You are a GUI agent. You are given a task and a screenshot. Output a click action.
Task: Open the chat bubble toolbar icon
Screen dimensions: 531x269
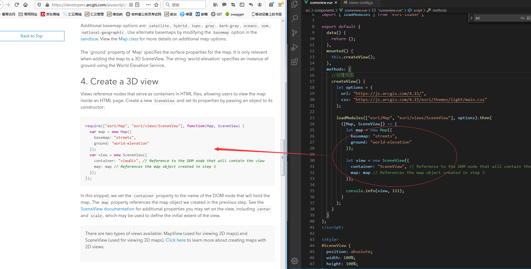tap(224, 5)
